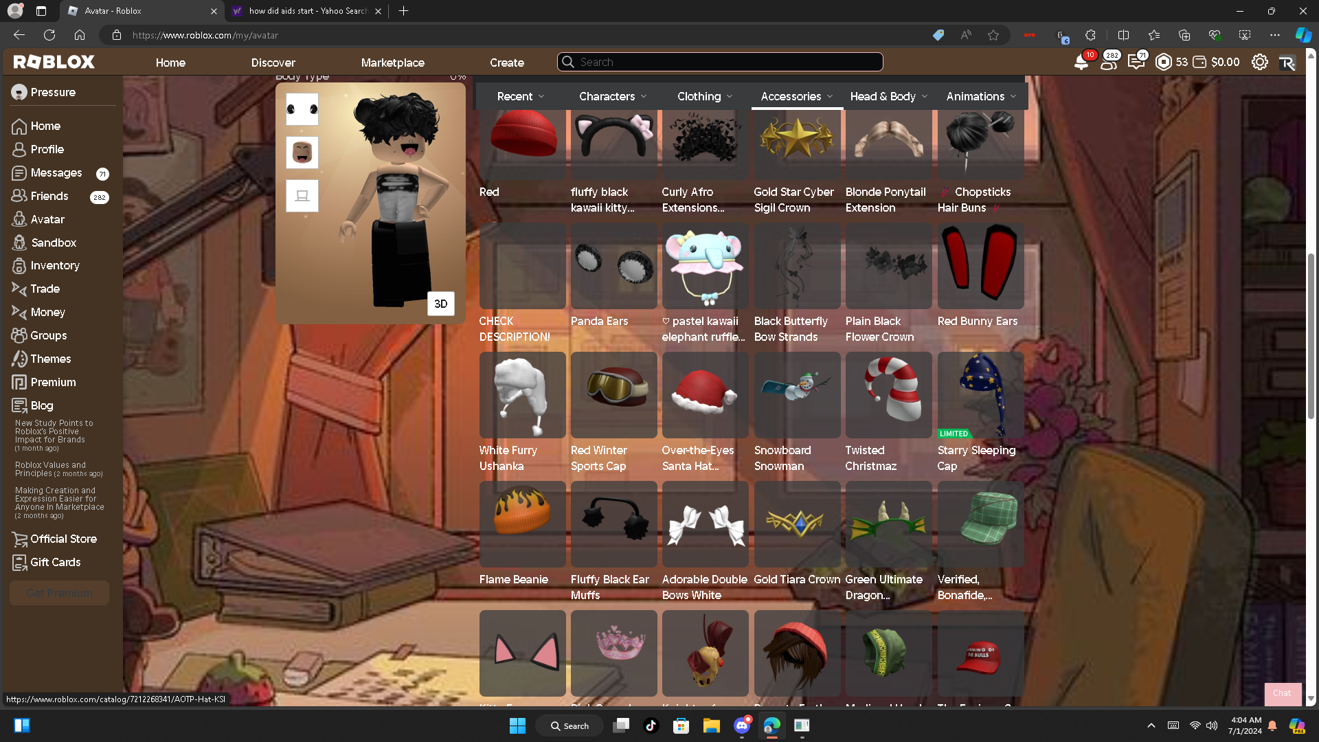Screen dimensions: 1319x742
Task: Click Discover in top navigation
Action: tap(273, 63)
